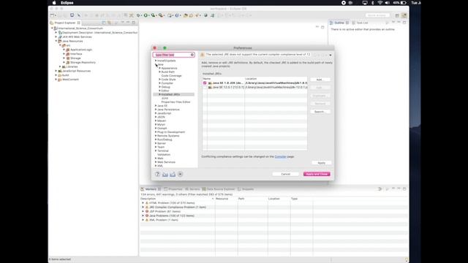This screenshot has width=468, height=263.
Task: Click the Cancel button in Preferences
Action: click(286, 174)
